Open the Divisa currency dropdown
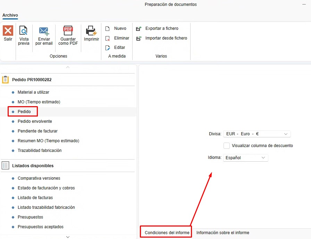This screenshot has height=239, width=311. point(257,134)
